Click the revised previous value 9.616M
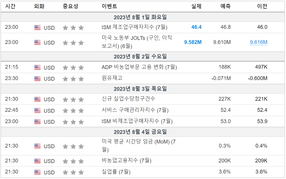Viewport: 286px width, 179px height. [258, 42]
